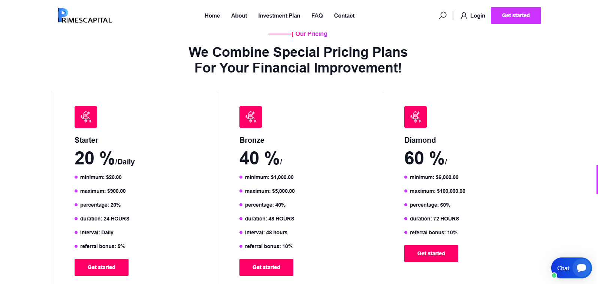Select Contact in the navigation bar
598x284 pixels.
(x=344, y=16)
